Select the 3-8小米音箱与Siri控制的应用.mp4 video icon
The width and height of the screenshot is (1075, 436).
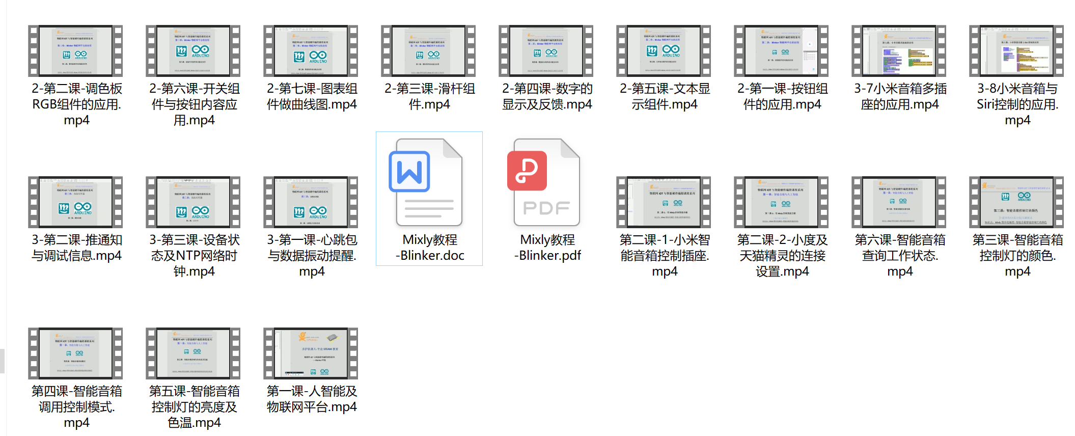1016,51
